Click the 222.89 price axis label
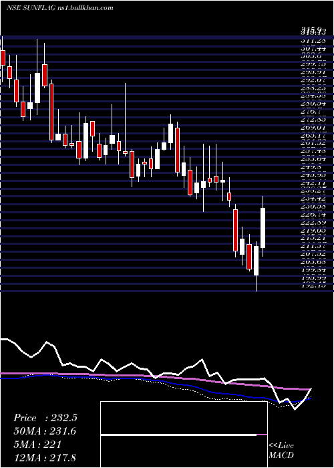Screen dimensions: 334x468 313,223
